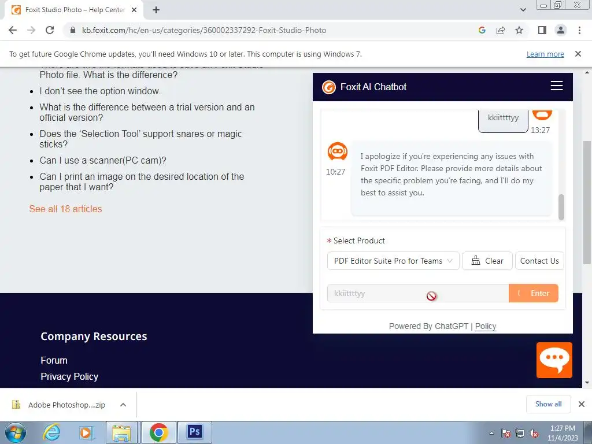
Task: Click the orange chat bubble launcher icon
Action: (x=554, y=360)
